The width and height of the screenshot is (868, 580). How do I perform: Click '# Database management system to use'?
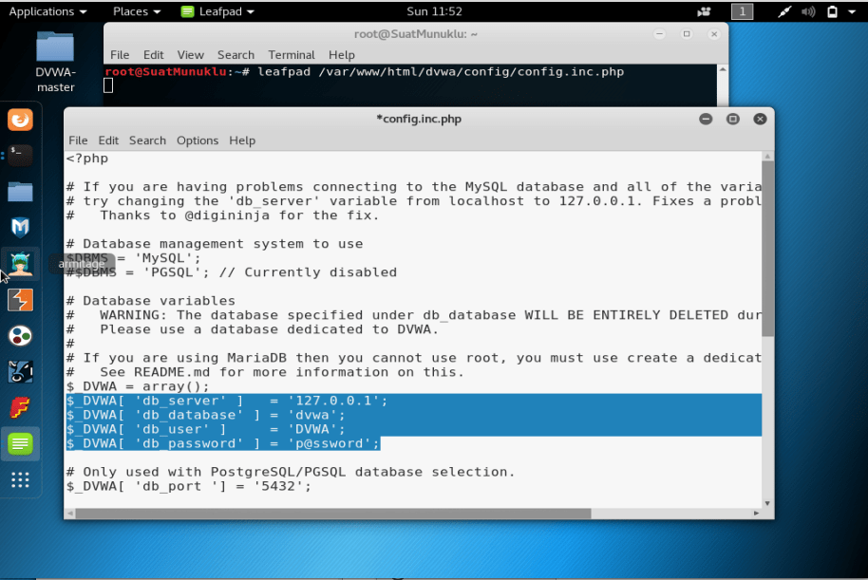click(x=215, y=244)
